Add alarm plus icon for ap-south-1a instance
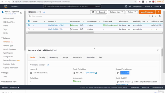 pos(129,25)
